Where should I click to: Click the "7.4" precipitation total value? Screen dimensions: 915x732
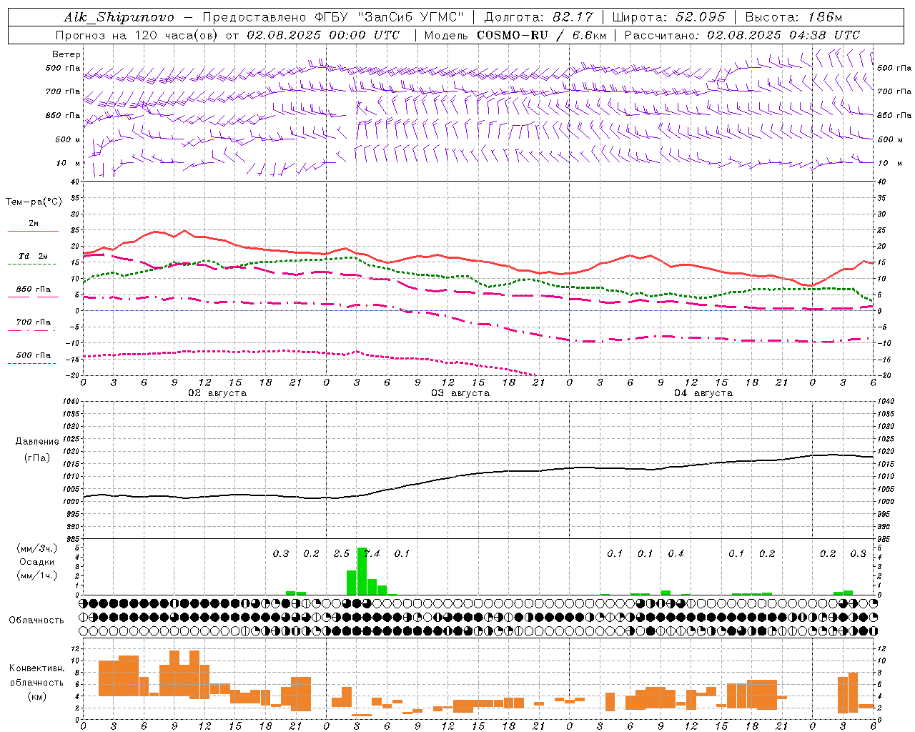pyautogui.click(x=372, y=553)
